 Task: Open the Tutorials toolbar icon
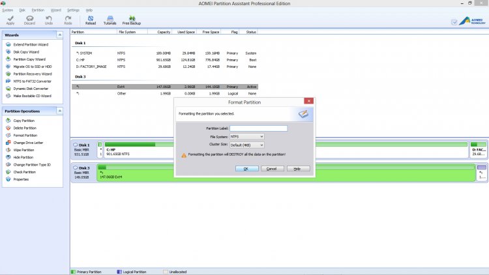[x=110, y=20]
